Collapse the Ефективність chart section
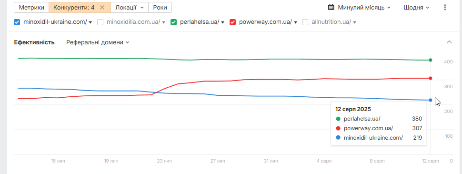This screenshot has height=174, width=462. (449, 42)
